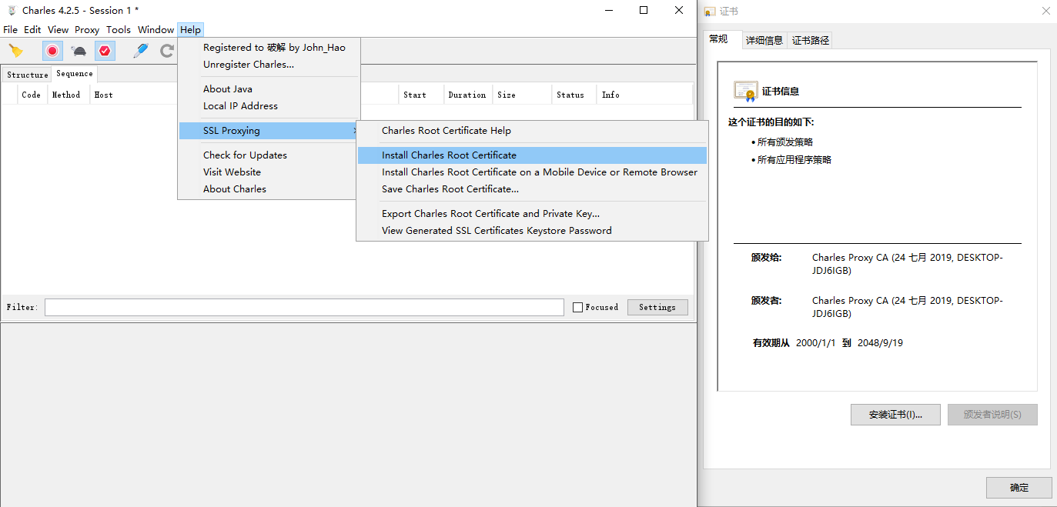Click the repeat refresh arrow icon
Screen dimensions: 1057x507
pyautogui.click(x=166, y=51)
